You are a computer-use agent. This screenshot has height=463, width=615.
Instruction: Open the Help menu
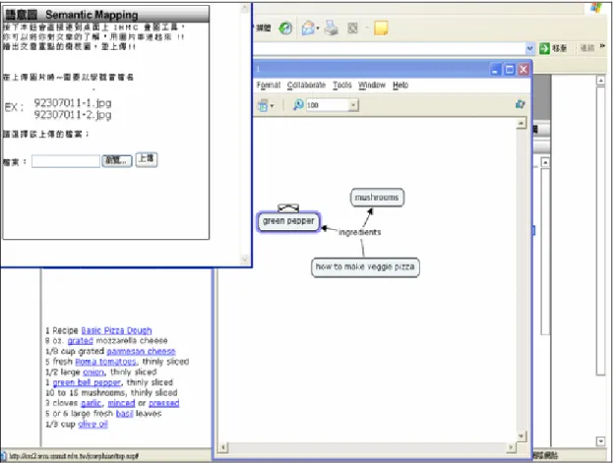point(400,85)
